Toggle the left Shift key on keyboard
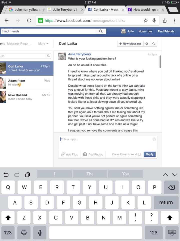Viewport: 180px width, 241px height. (8, 217)
